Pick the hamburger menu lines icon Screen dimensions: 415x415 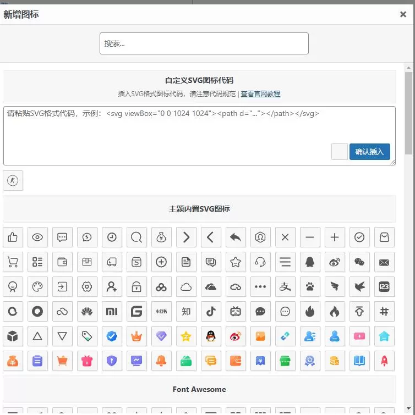click(285, 262)
